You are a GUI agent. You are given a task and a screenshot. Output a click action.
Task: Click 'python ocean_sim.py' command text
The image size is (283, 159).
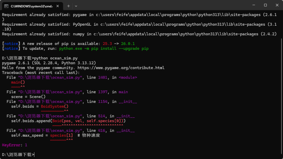point(56,58)
